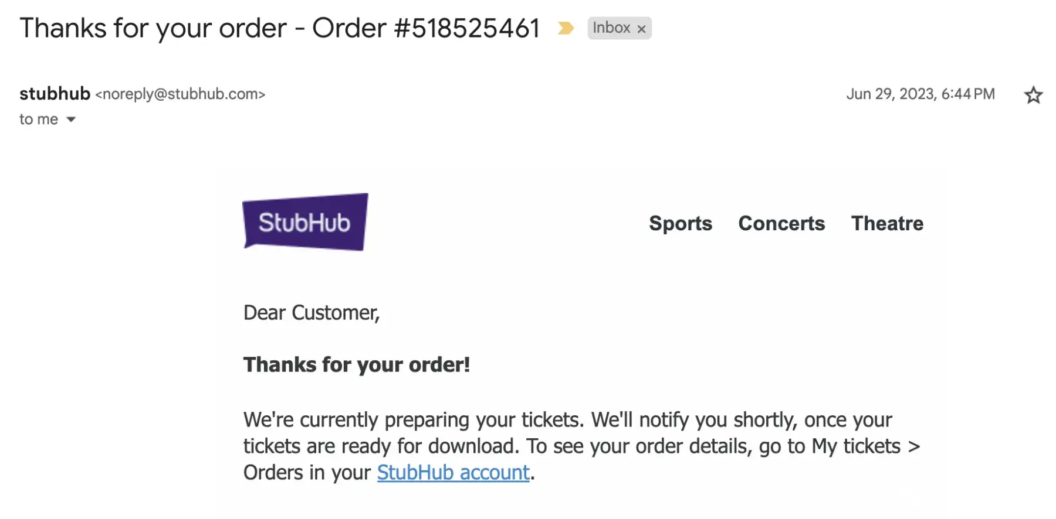Viewport: 1056px width, 519px height.
Task: Click the bold 'Thanks for your order!' heading
Action: coord(357,364)
